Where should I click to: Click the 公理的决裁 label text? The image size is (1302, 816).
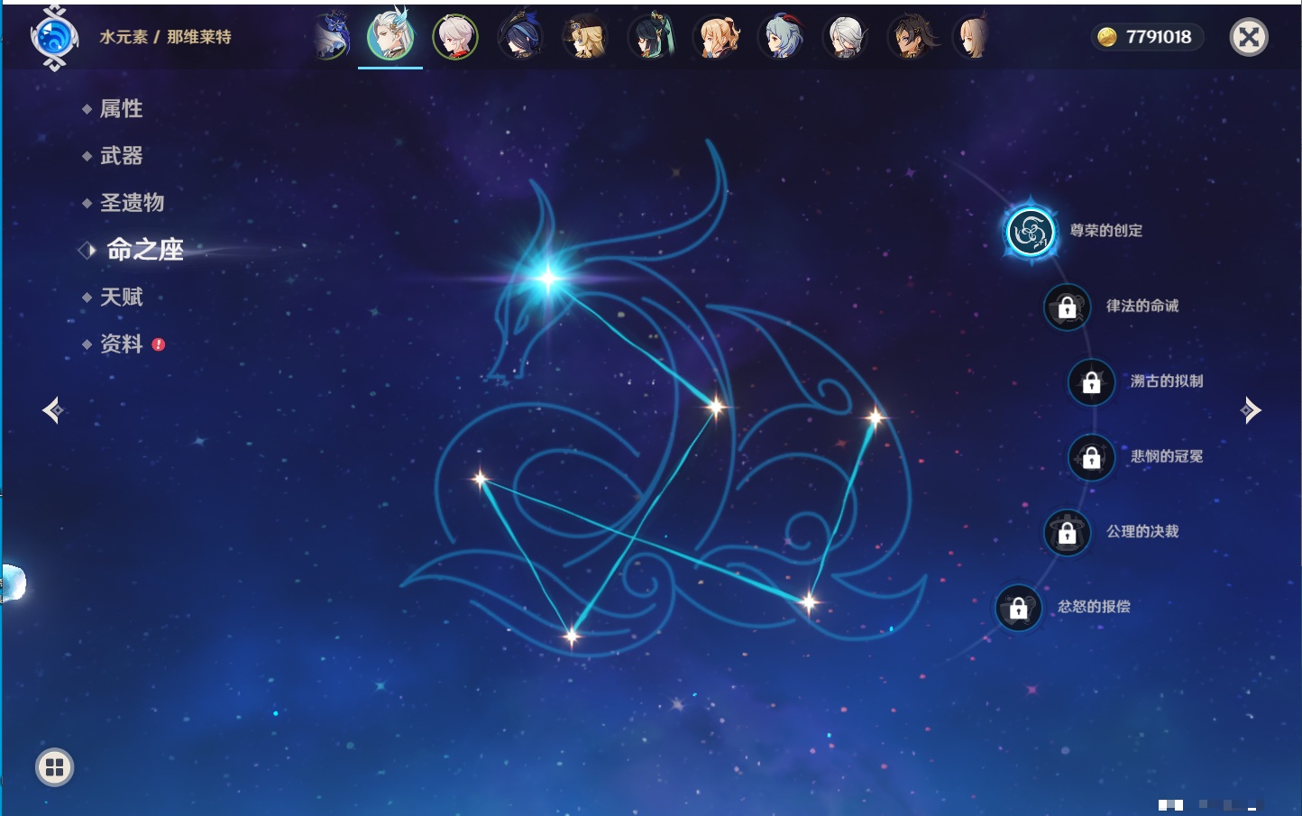(1142, 531)
